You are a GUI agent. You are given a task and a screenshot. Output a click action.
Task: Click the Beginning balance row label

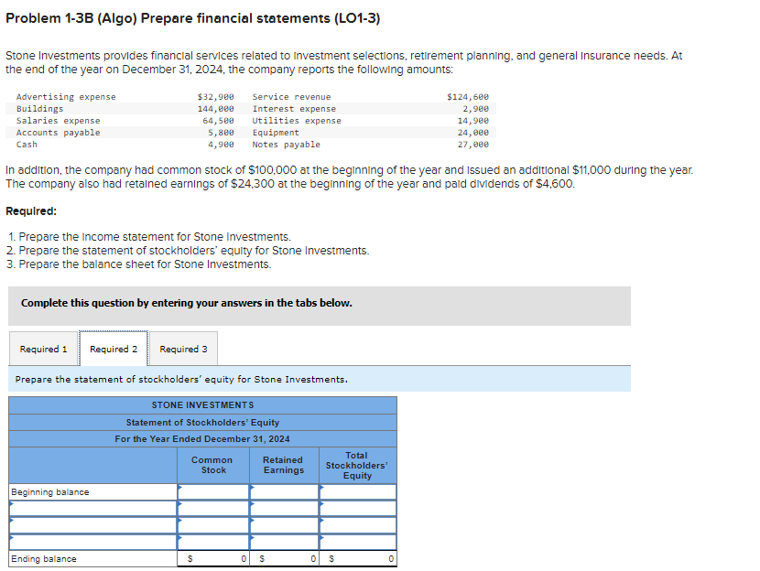55,490
